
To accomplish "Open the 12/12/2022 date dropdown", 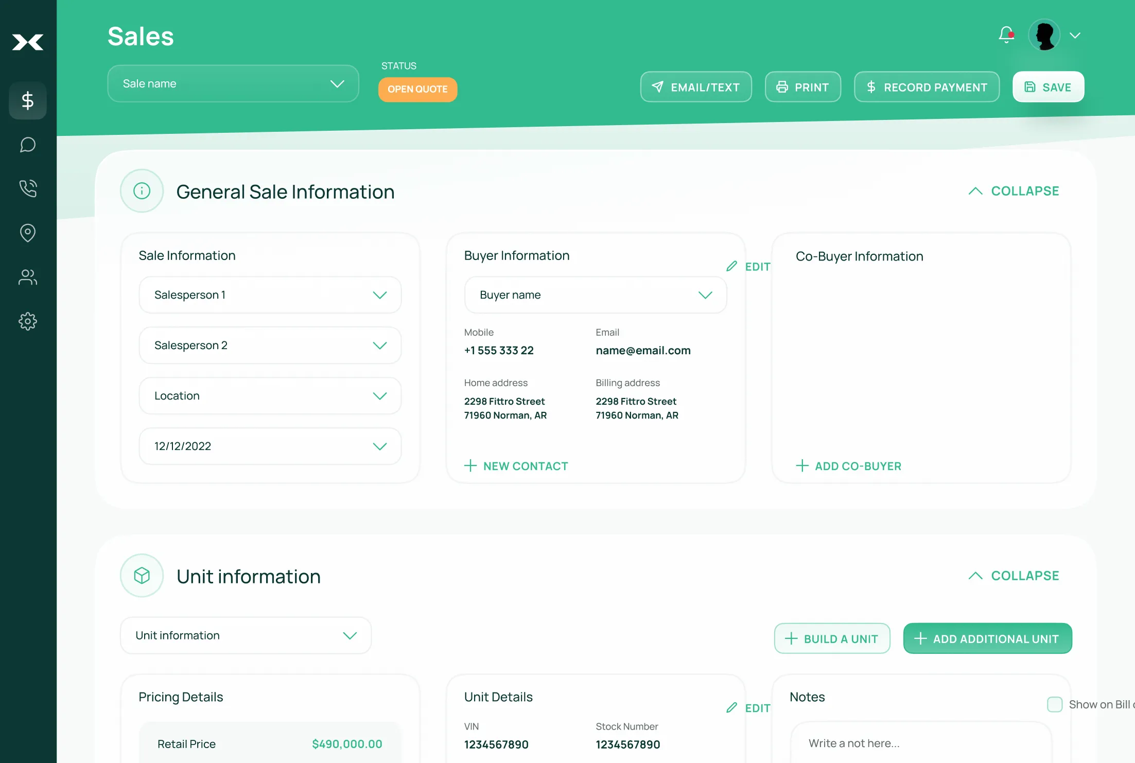I will point(270,446).
